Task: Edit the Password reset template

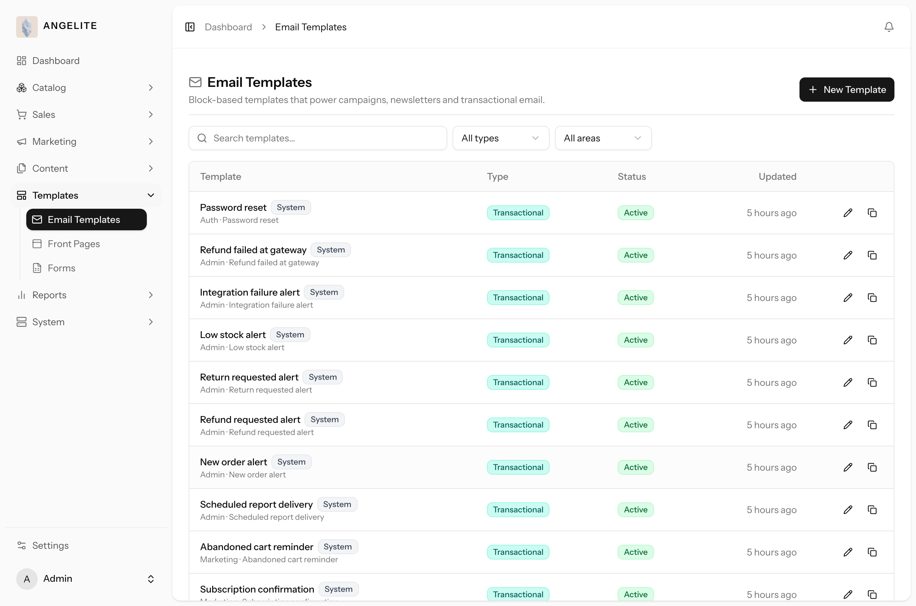Action: (x=848, y=213)
